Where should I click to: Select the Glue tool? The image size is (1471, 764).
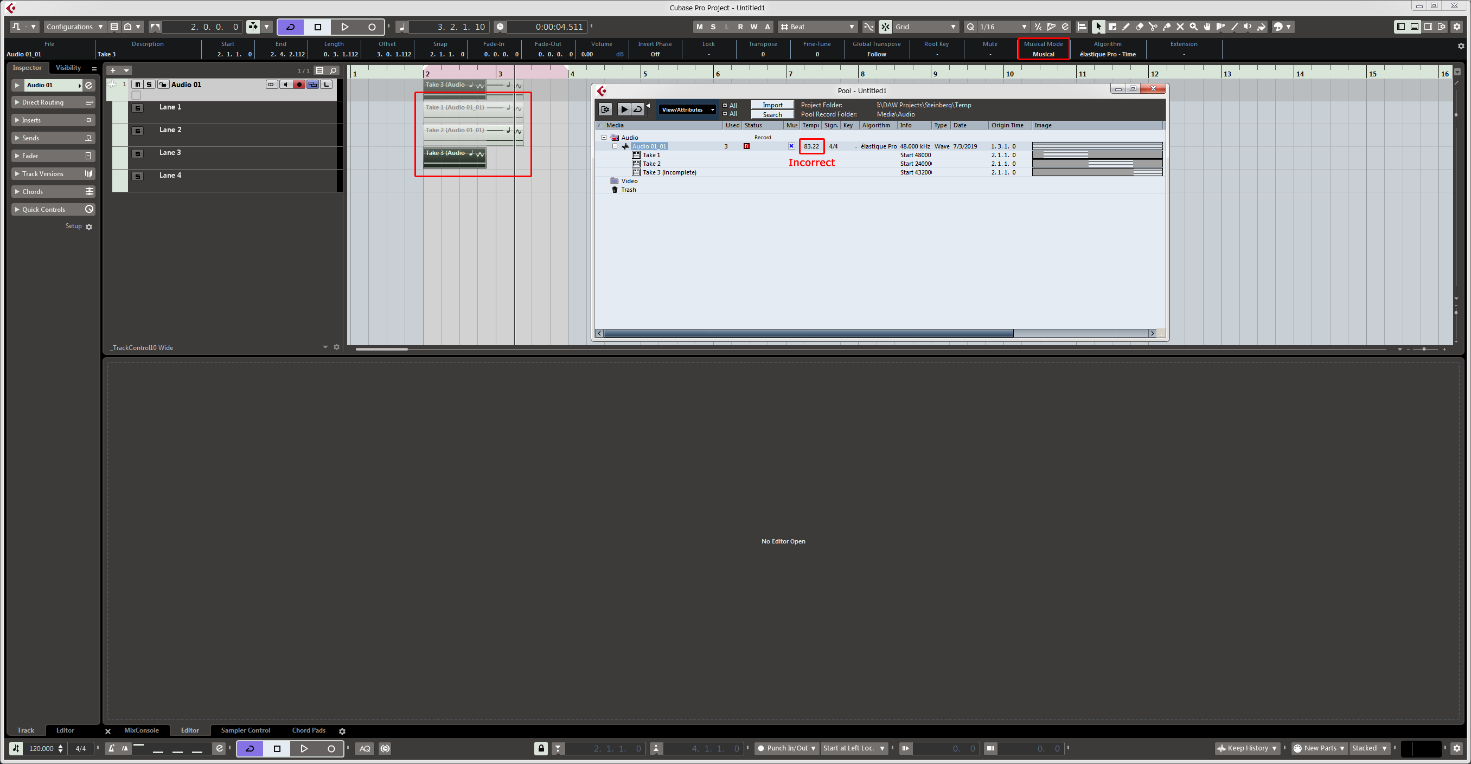1167,27
